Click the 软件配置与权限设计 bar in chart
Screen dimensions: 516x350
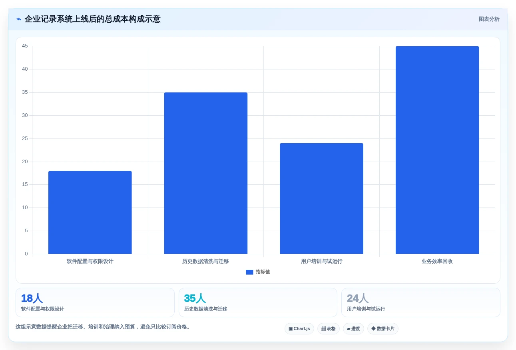[x=90, y=212]
